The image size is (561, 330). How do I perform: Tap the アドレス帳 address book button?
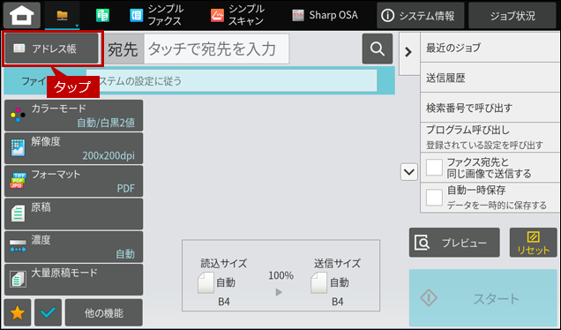point(51,49)
